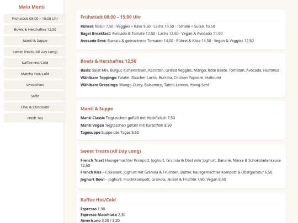Select the Bagel Breakfast line
Image resolution: width=298 pixels, height=223 pixels.
tap(151, 34)
